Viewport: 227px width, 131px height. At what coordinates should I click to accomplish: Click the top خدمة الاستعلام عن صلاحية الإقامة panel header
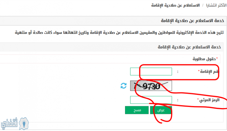113,21
